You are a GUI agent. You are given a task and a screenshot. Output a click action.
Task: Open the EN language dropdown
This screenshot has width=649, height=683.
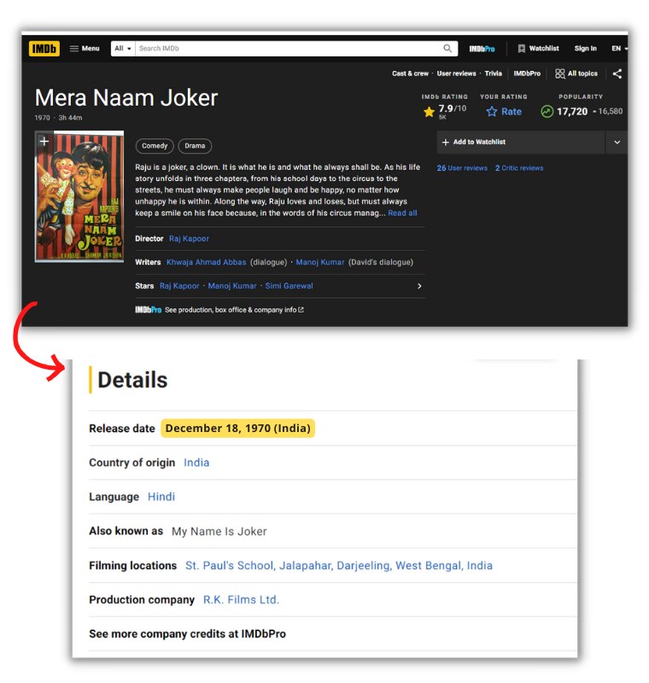(619, 49)
